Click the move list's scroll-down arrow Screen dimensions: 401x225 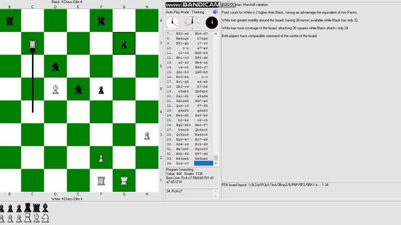[216, 163]
